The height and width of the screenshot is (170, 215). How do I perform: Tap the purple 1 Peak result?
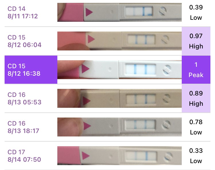click(x=196, y=70)
